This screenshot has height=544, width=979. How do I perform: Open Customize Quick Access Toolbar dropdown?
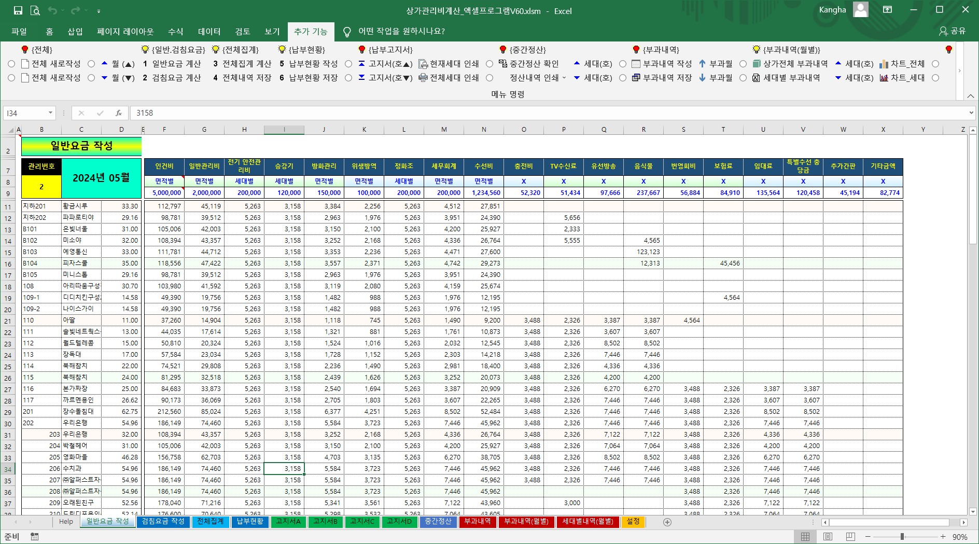(99, 11)
